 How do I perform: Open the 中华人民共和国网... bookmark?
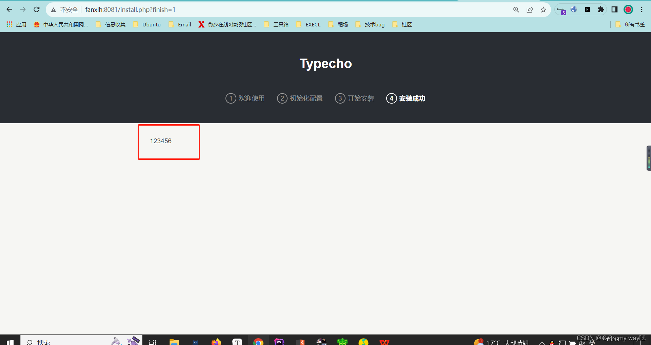coord(61,24)
